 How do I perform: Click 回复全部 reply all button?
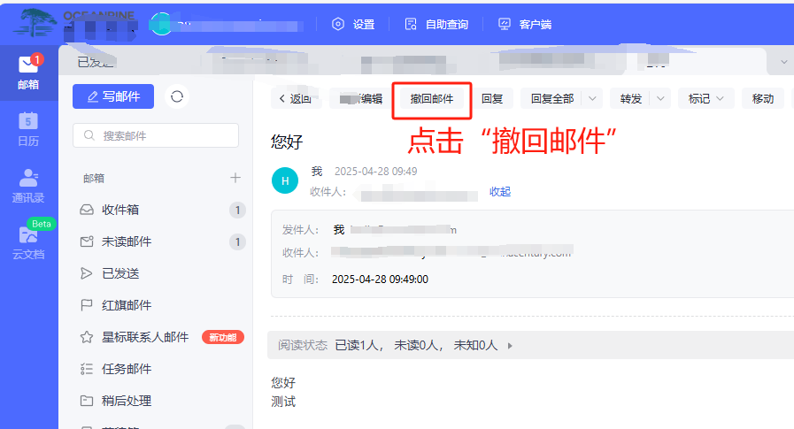pyautogui.click(x=552, y=99)
